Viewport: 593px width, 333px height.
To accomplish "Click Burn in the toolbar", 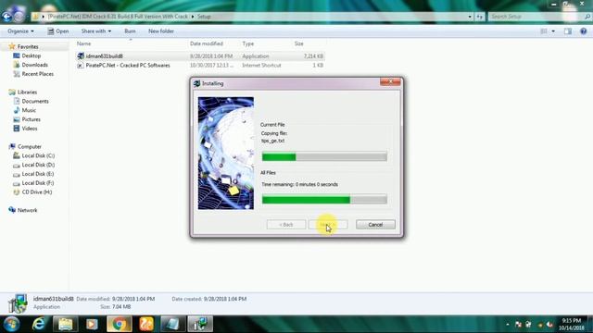I will point(130,31).
